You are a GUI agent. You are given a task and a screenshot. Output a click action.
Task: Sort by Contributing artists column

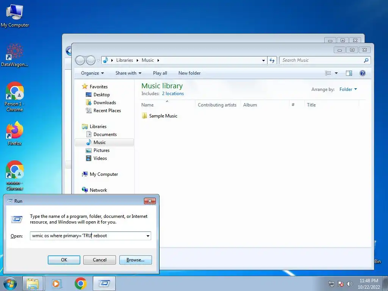tap(218, 105)
